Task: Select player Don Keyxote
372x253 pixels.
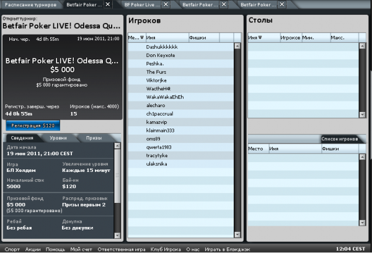Action: (x=180, y=55)
